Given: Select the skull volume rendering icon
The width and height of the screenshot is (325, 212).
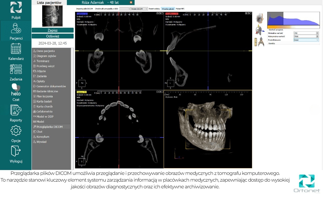Looking at the screenshot, I should click(x=260, y=18).
